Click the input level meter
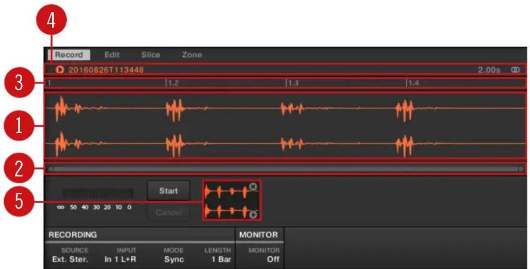This screenshot has width=530, height=269. pos(98,193)
